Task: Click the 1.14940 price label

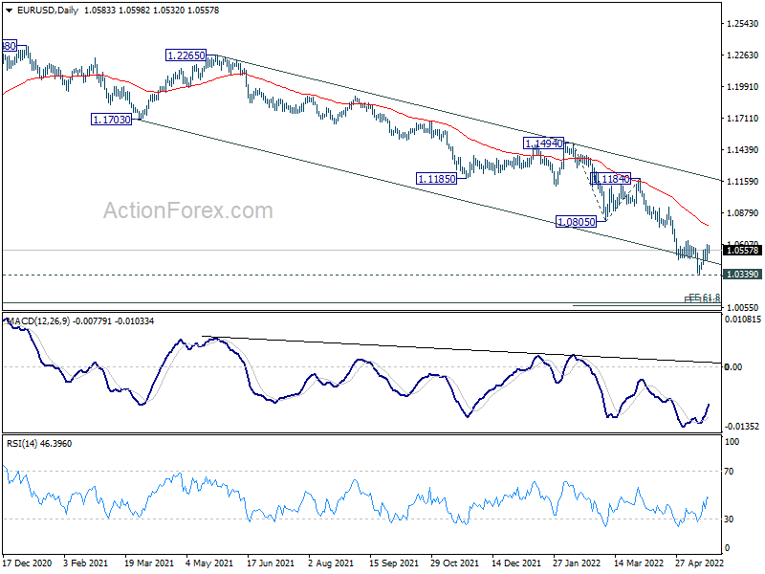Action: [543, 143]
